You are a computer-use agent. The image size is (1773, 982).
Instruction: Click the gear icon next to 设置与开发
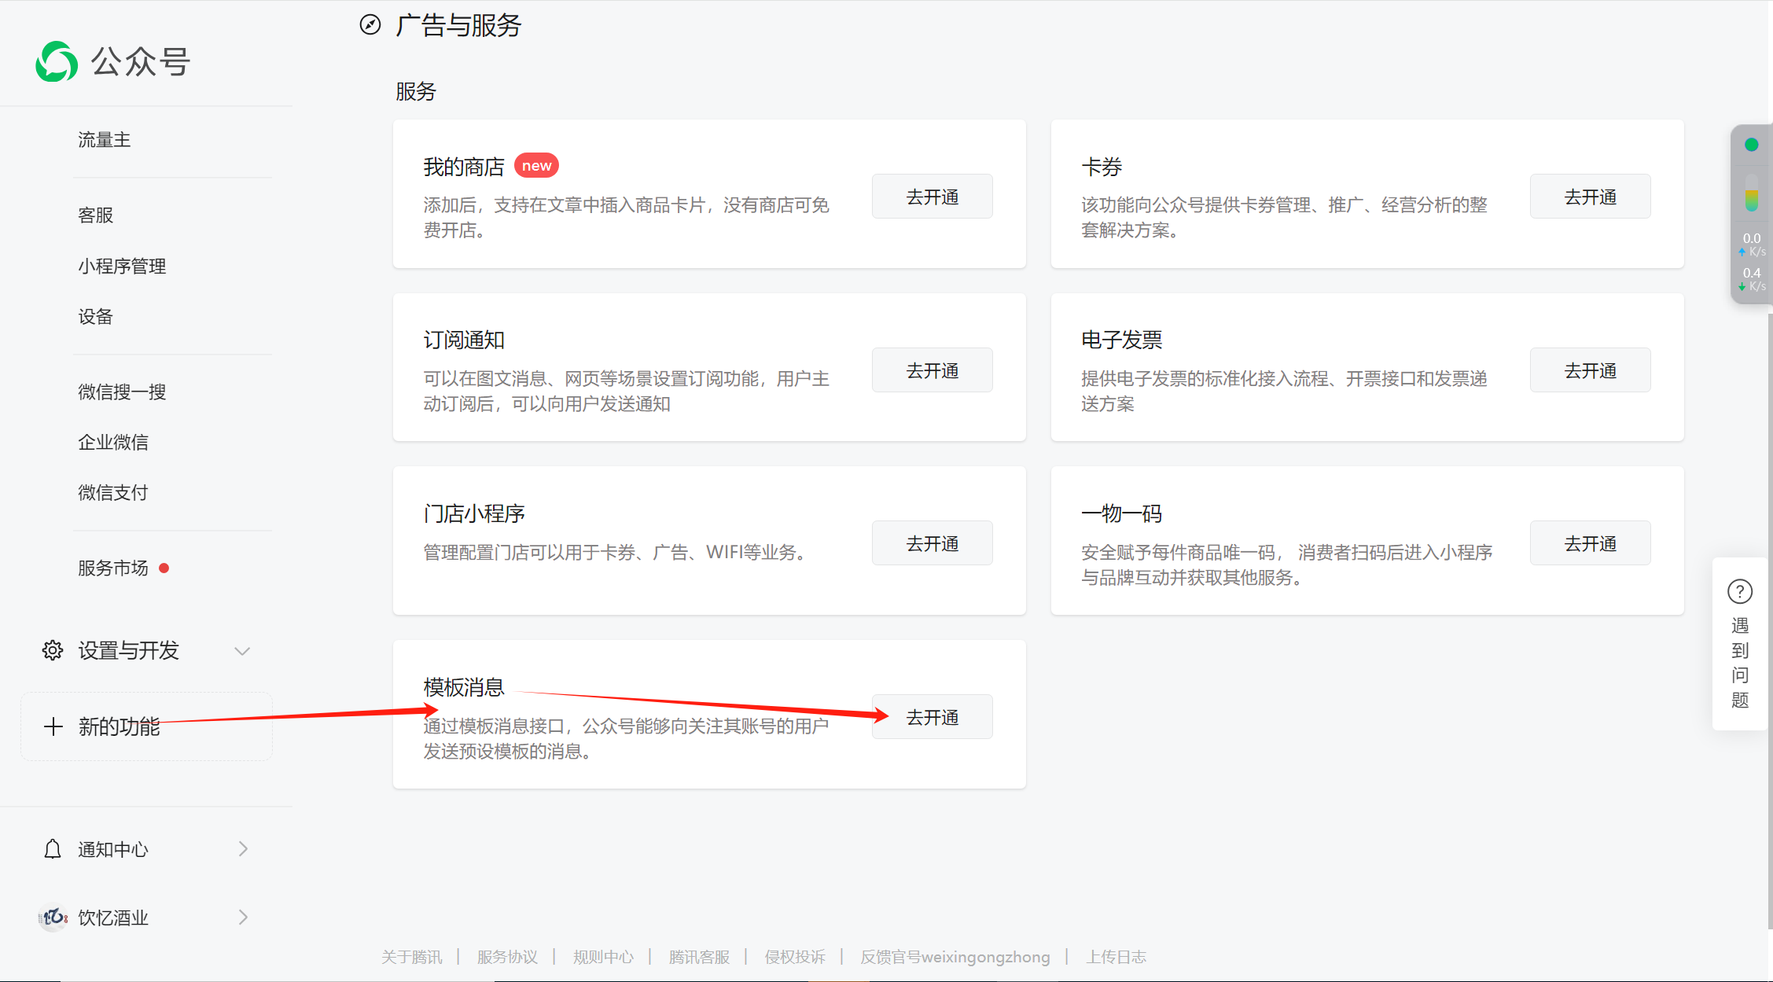(x=52, y=650)
